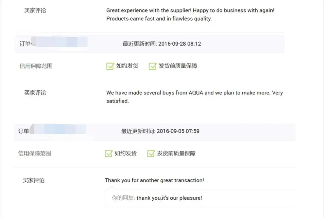
Task: Toggle 发货前质量保障 checkbox in the 2016-09-05 order
Action: [x=151, y=154]
